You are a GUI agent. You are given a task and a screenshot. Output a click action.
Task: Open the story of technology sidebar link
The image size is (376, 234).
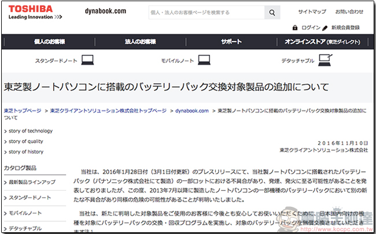point(31,131)
